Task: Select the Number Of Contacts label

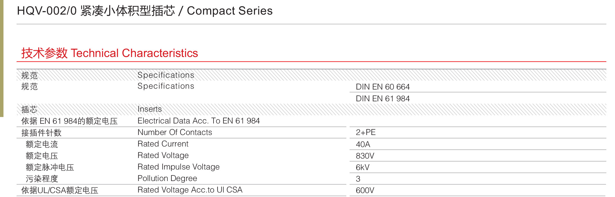Action: click(x=175, y=132)
